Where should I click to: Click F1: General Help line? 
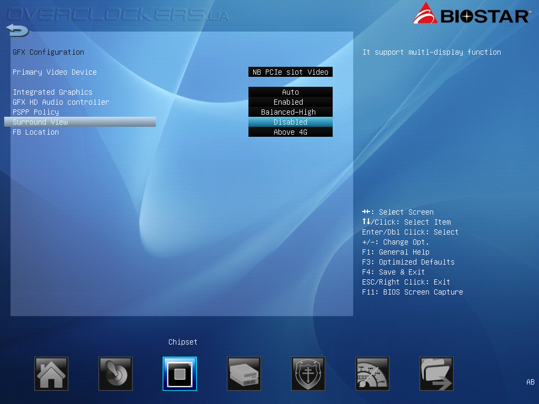[396, 252]
